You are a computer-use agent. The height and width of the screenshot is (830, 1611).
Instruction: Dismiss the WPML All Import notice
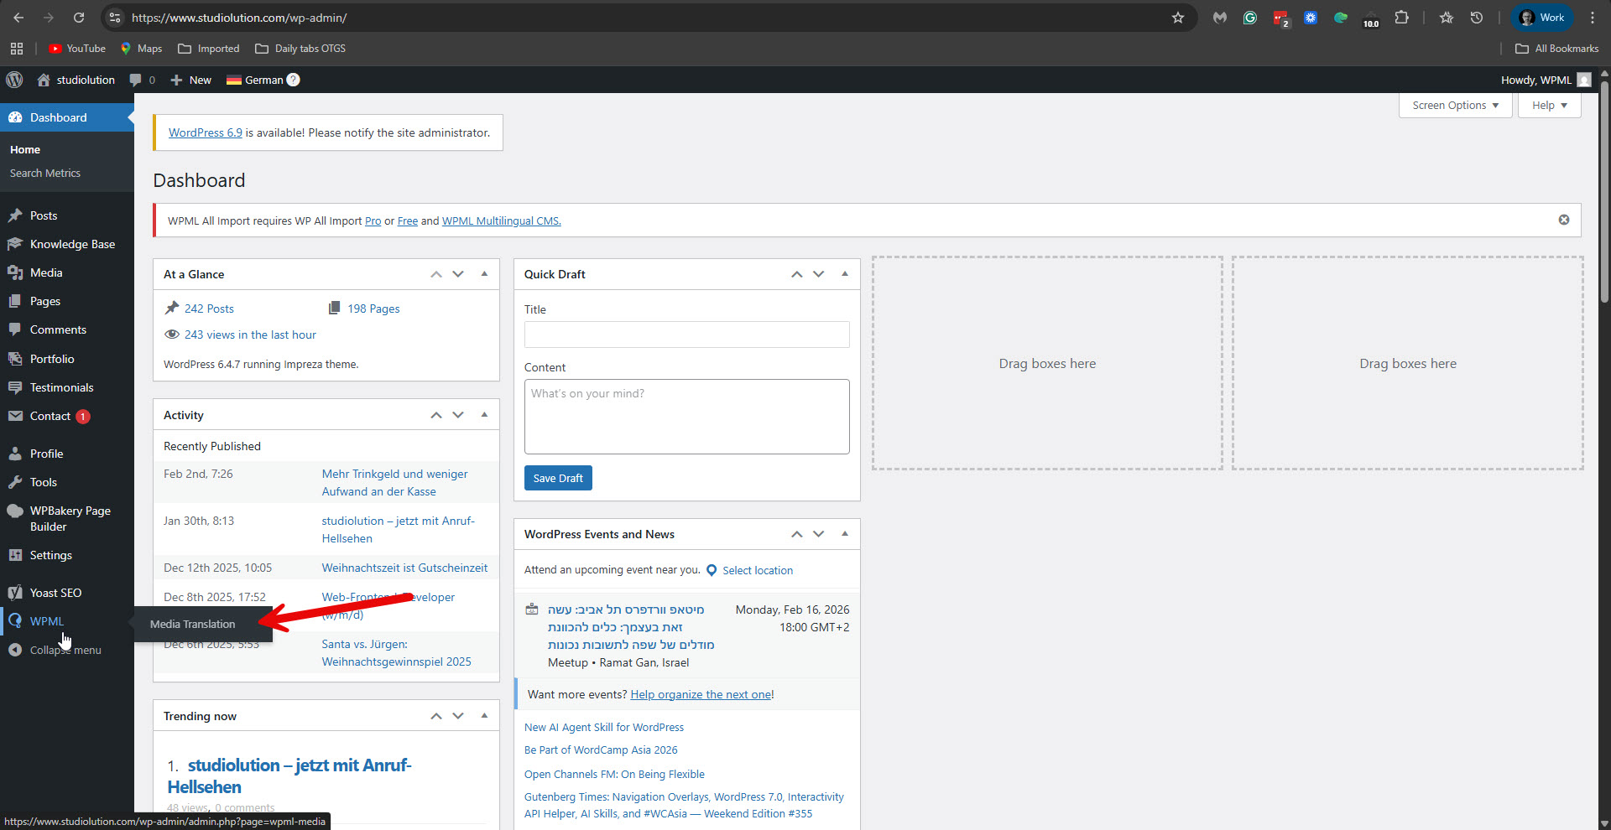pyautogui.click(x=1563, y=220)
